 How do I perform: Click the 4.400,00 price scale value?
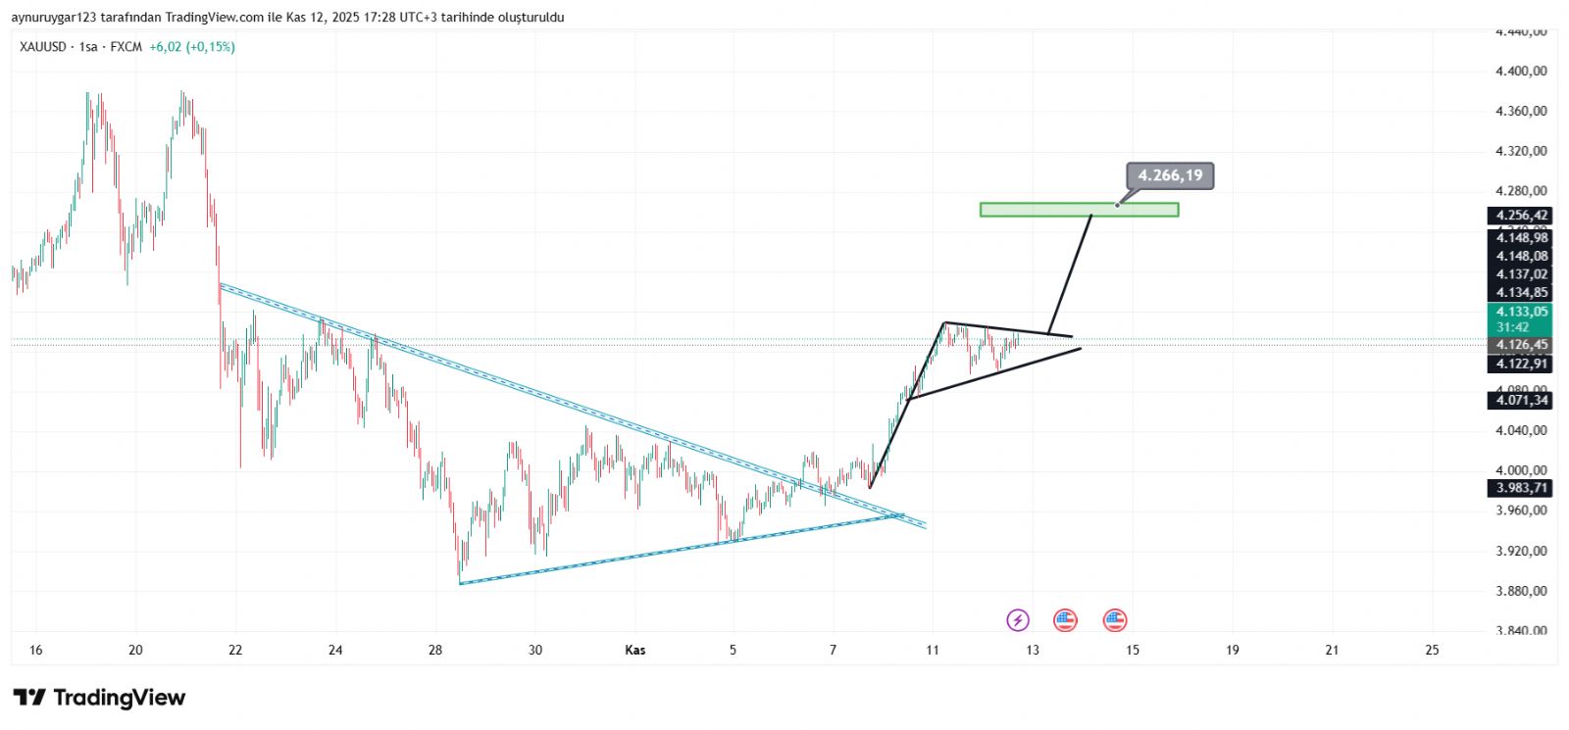1521,71
